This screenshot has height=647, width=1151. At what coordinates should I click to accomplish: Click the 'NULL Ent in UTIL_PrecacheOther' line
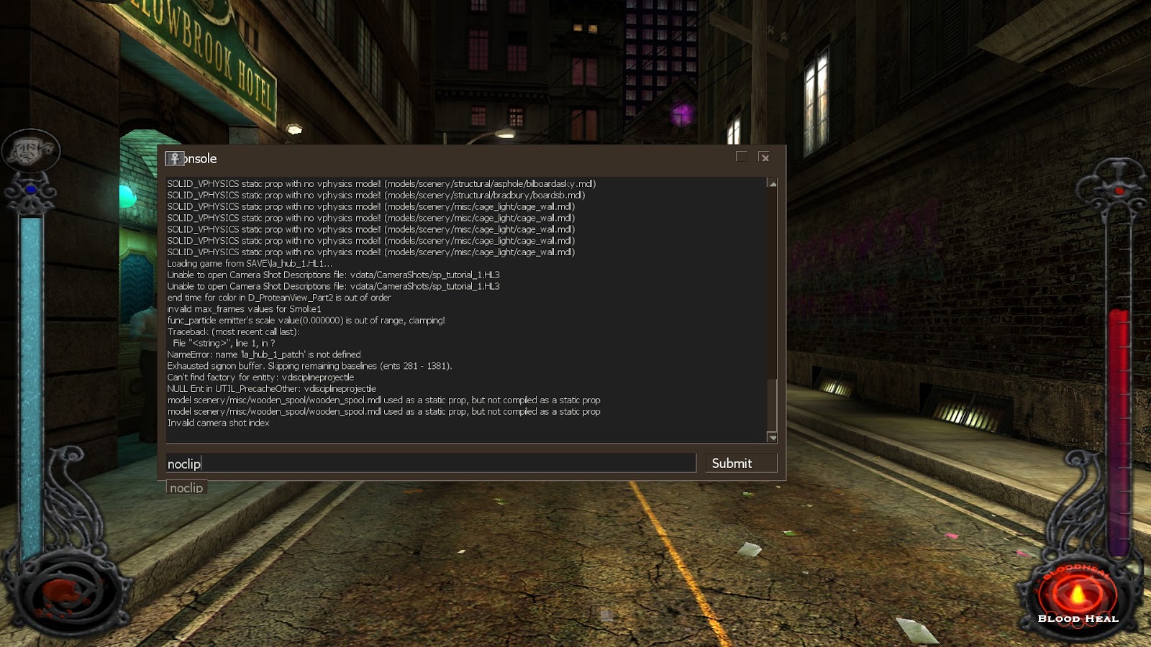pyautogui.click(x=271, y=389)
